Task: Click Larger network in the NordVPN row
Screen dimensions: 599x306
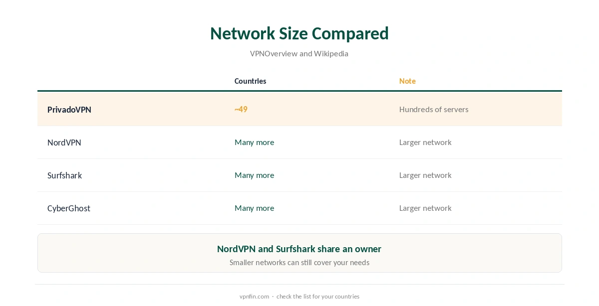Action: click(x=425, y=142)
